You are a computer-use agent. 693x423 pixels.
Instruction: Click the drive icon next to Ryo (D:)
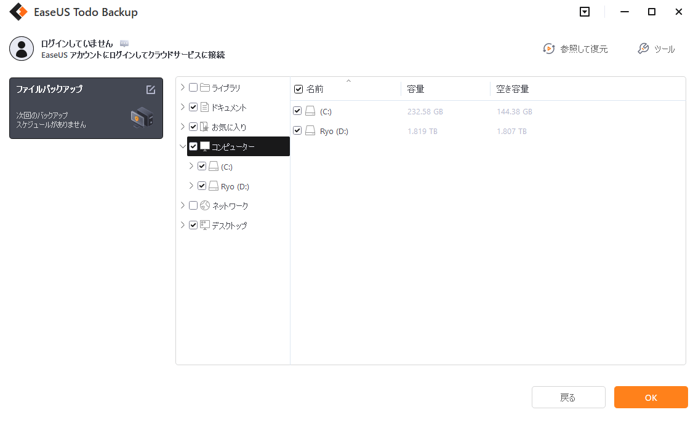click(310, 130)
